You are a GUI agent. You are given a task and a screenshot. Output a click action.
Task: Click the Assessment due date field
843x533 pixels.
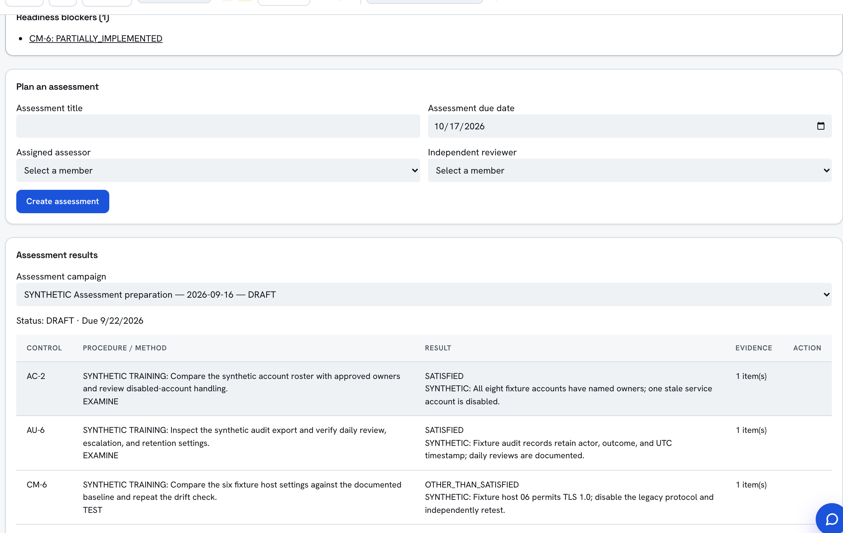click(629, 126)
